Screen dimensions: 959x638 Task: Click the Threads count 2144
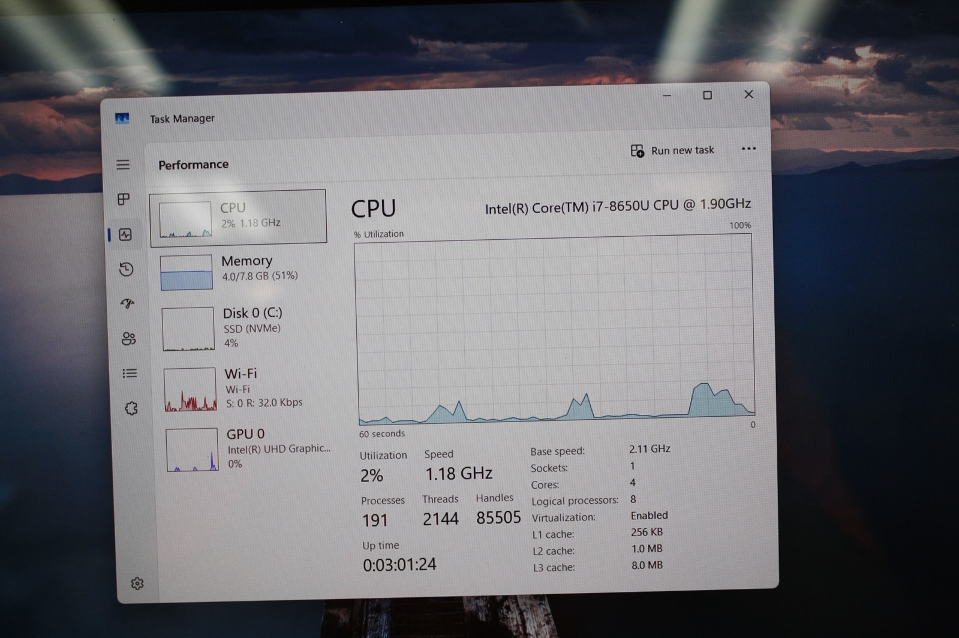click(440, 519)
